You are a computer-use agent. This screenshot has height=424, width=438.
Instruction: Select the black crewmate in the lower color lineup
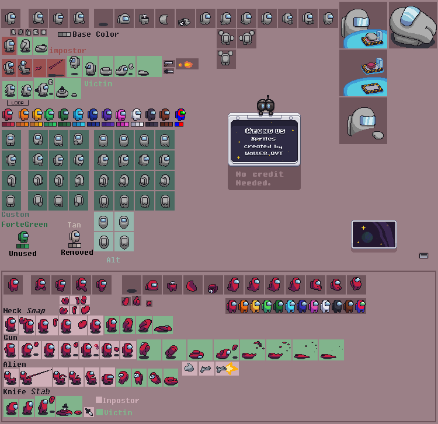tap(337, 306)
